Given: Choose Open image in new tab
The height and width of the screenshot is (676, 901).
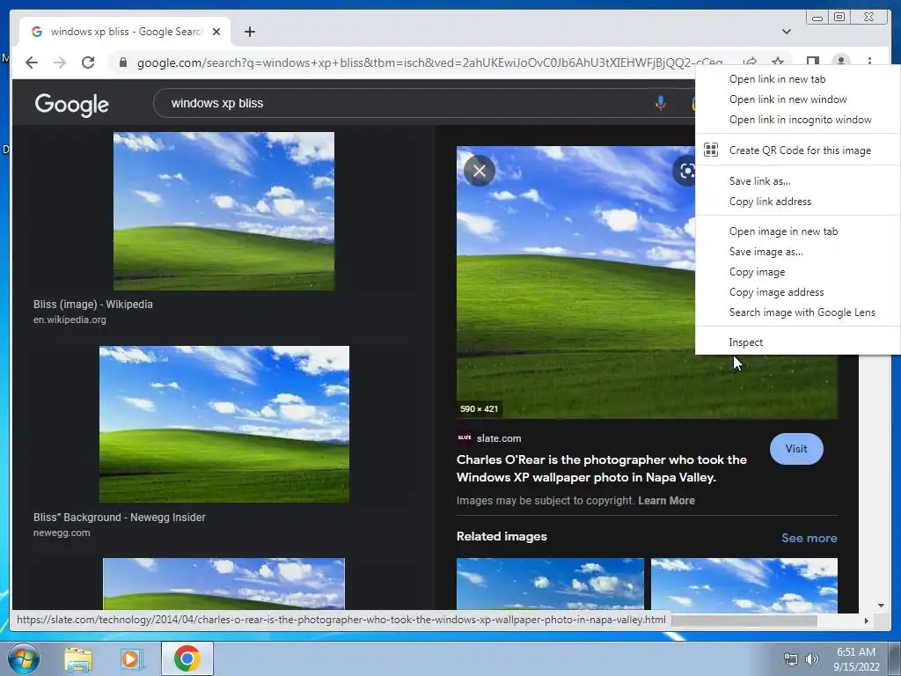Looking at the screenshot, I should [797, 231].
